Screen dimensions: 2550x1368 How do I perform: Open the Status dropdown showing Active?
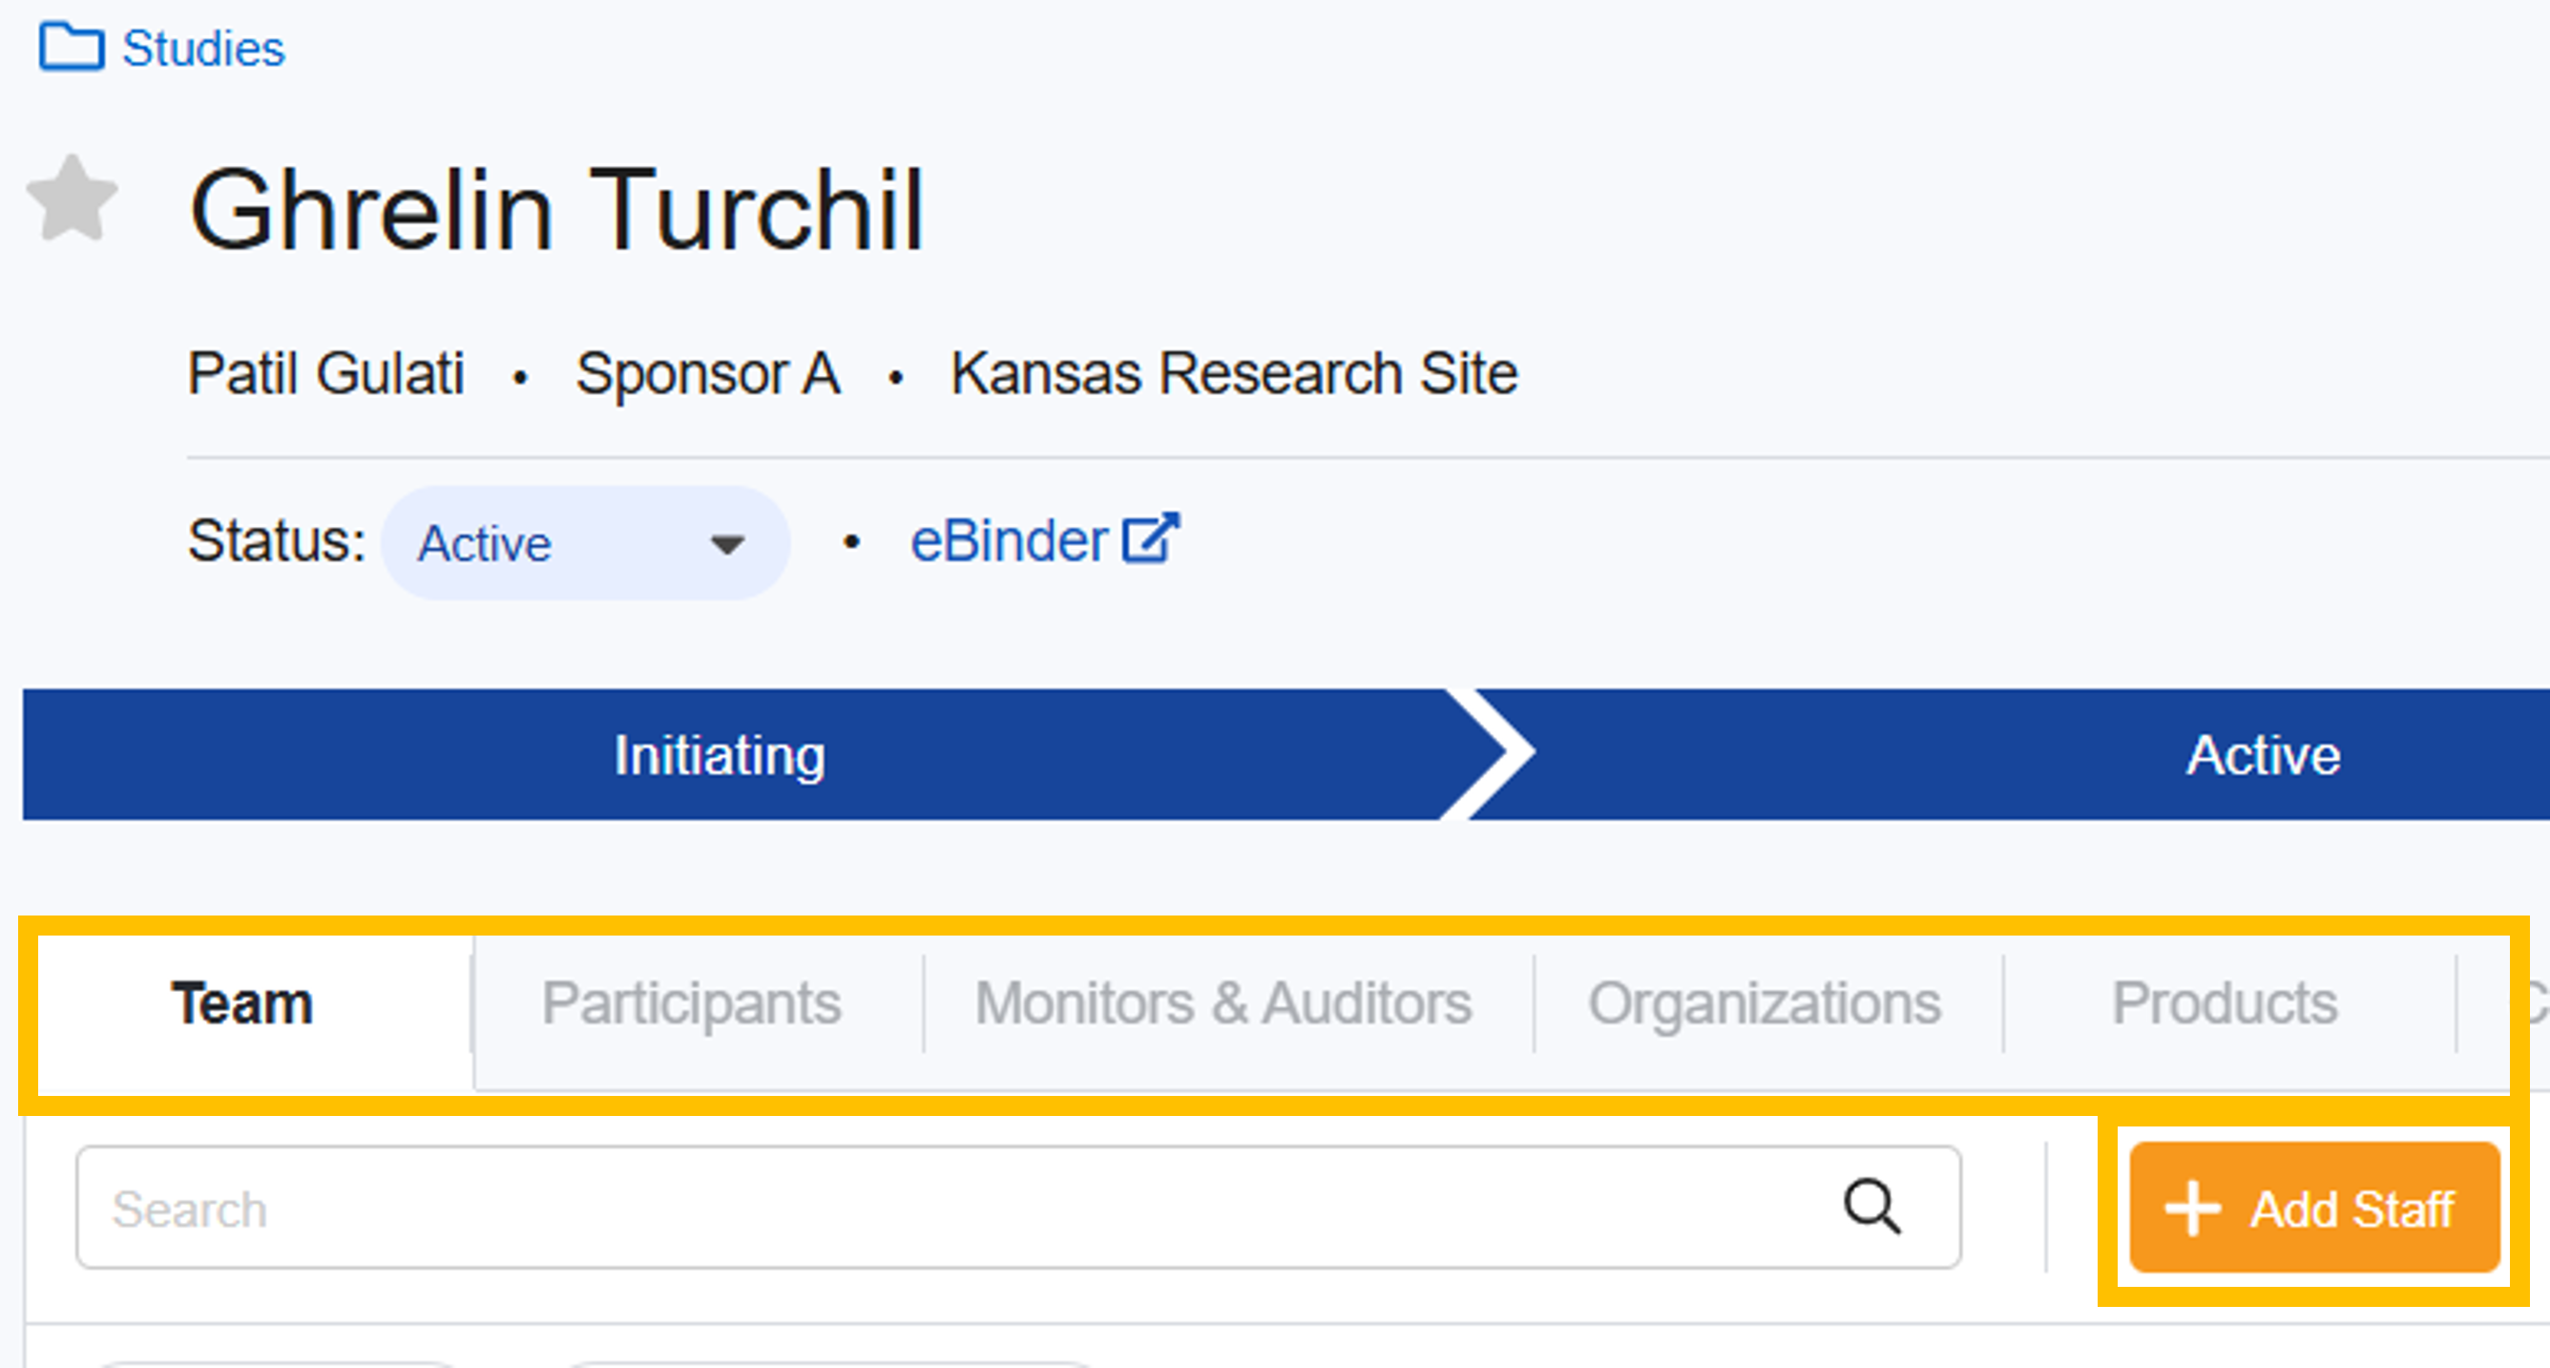pos(584,543)
